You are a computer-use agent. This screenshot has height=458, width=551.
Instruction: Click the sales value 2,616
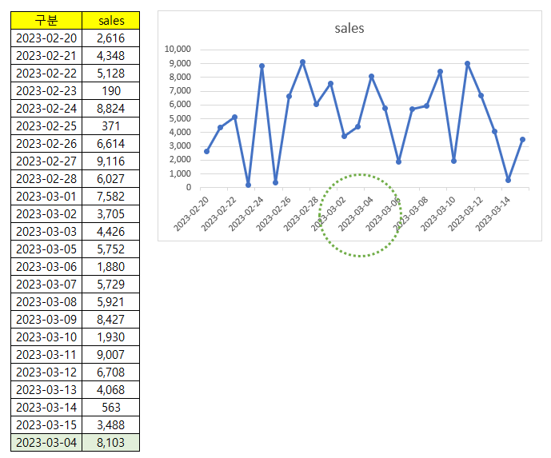point(110,38)
